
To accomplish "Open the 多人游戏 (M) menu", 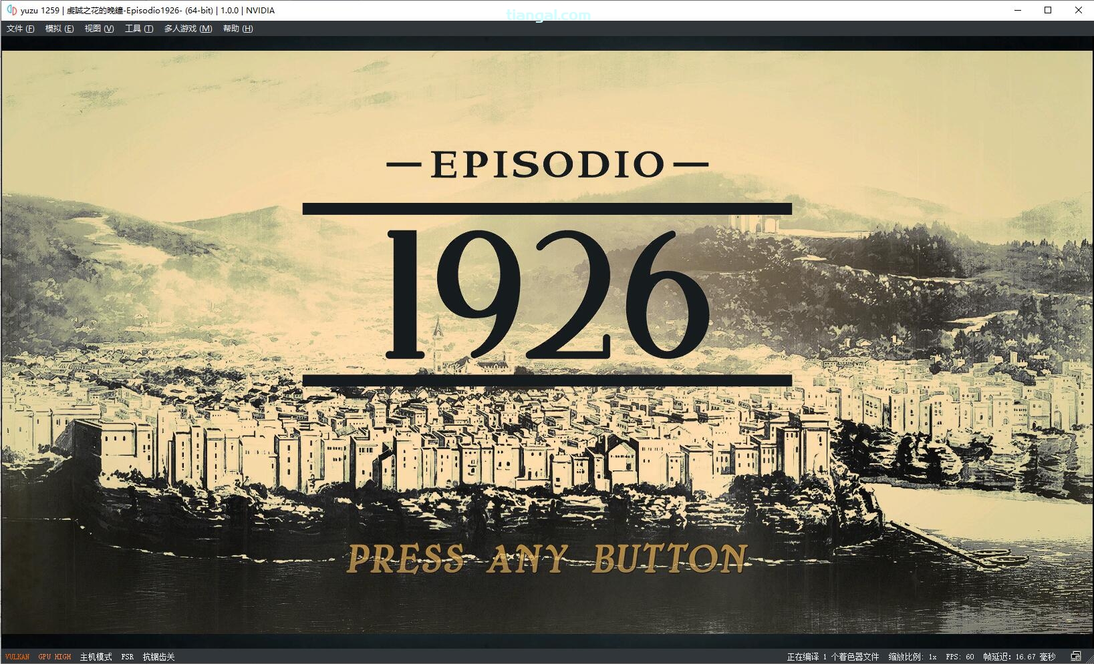I will [188, 29].
